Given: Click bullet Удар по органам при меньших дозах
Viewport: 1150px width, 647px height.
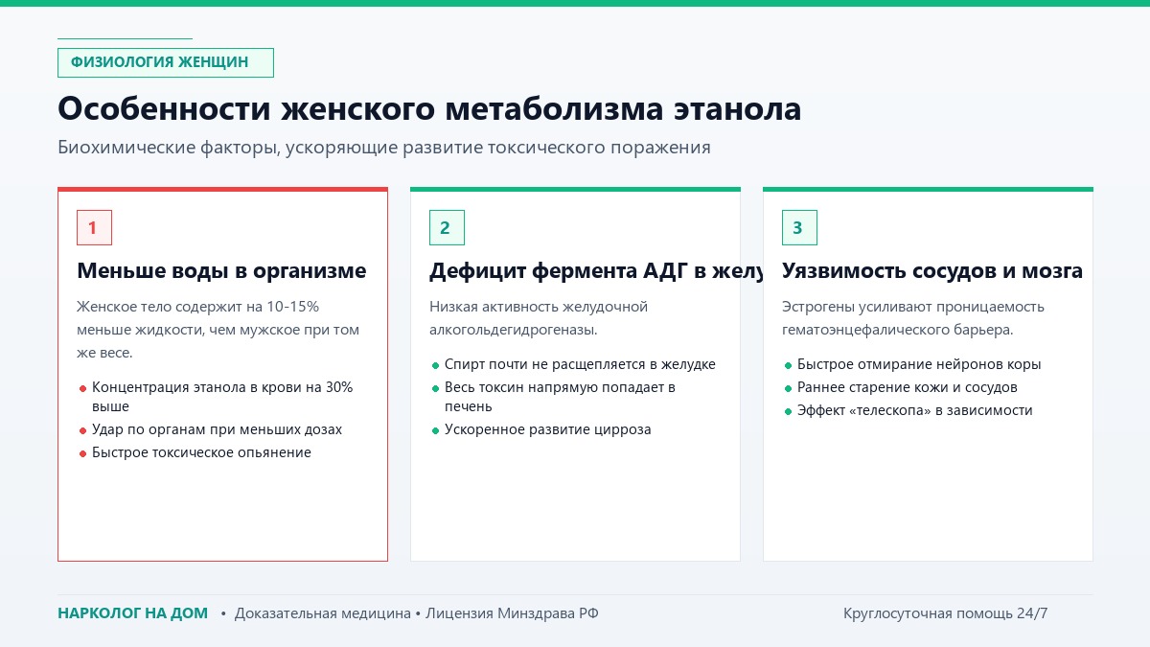Looking at the screenshot, I should pos(217,429).
